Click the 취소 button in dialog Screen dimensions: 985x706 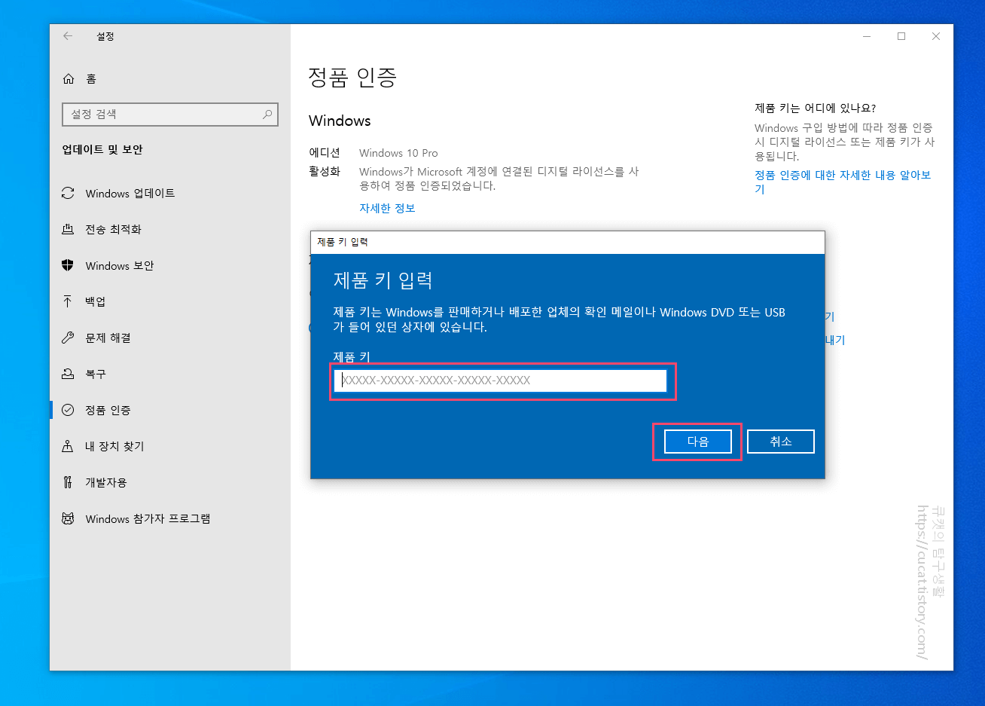(x=781, y=442)
